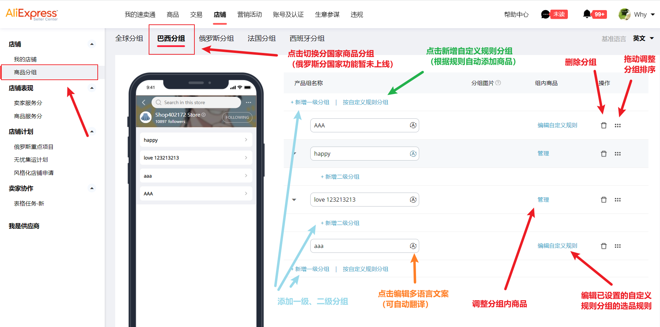Edit multilingual text for AAA group
The image size is (660, 327).
pyautogui.click(x=413, y=125)
